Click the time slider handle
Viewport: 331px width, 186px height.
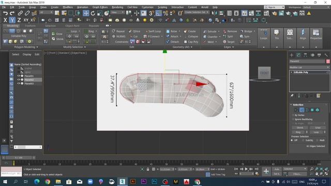pos(19,158)
